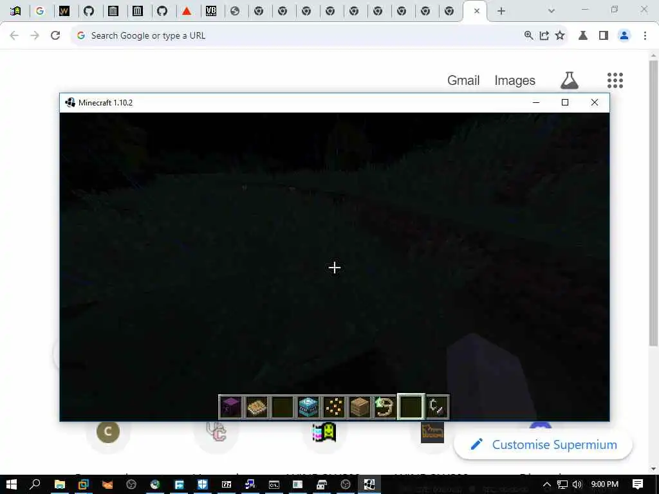Open File Explorer from taskbar
Image resolution: width=659 pixels, height=494 pixels.
[60, 484]
